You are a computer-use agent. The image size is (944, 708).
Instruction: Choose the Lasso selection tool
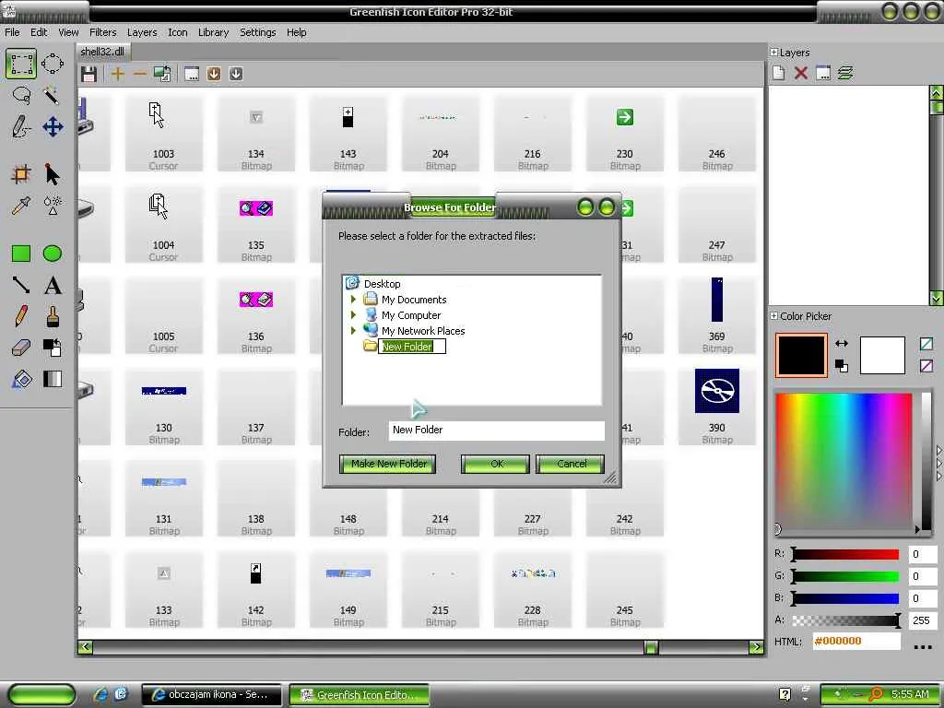21,95
